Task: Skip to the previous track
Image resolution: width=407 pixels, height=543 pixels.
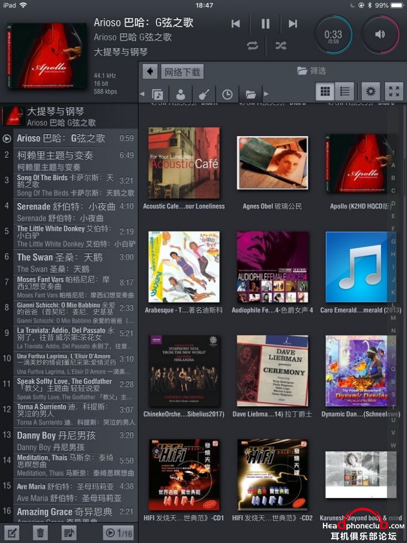Action: click(x=236, y=23)
